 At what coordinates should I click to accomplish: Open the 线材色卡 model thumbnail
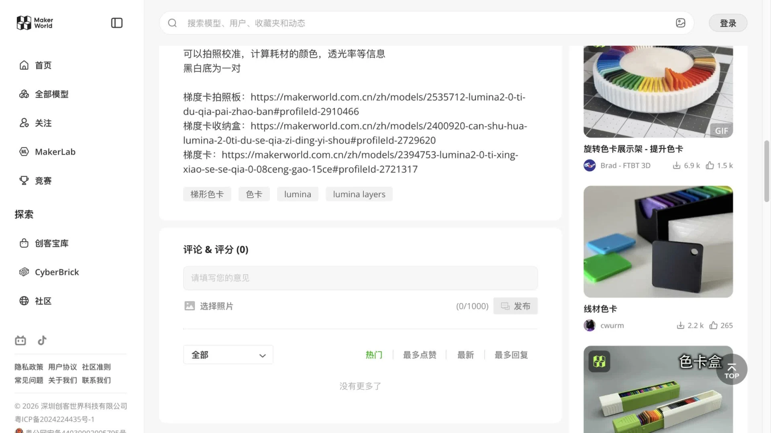point(658,241)
